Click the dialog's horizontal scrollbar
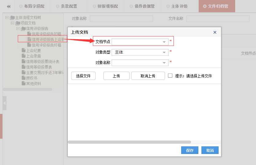 tap(129, 142)
